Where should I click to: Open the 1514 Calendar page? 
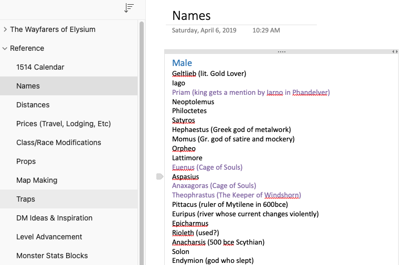tap(40, 67)
